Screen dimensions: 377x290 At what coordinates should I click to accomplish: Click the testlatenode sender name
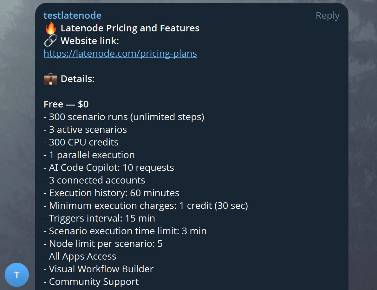pos(72,15)
